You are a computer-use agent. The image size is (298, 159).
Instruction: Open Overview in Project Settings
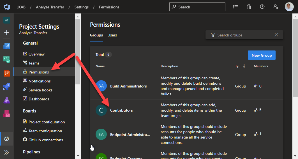click(36, 54)
